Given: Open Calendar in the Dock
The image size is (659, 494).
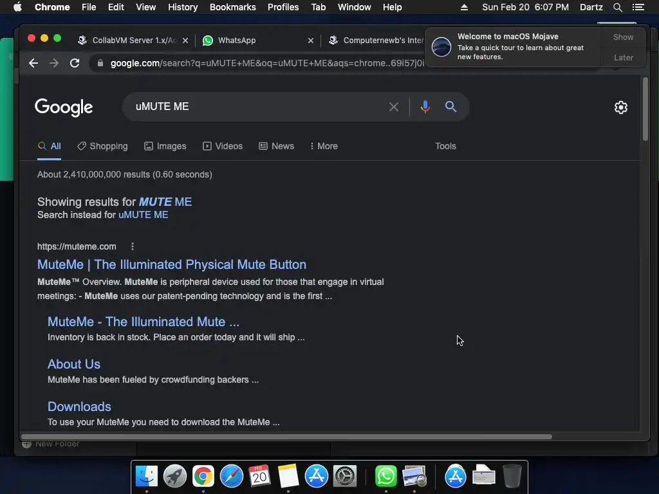Looking at the screenshot, I should tap(259, 477).
